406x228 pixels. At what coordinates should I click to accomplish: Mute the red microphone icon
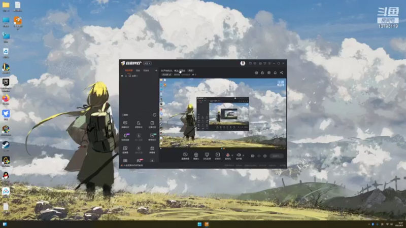pos(227,155)
